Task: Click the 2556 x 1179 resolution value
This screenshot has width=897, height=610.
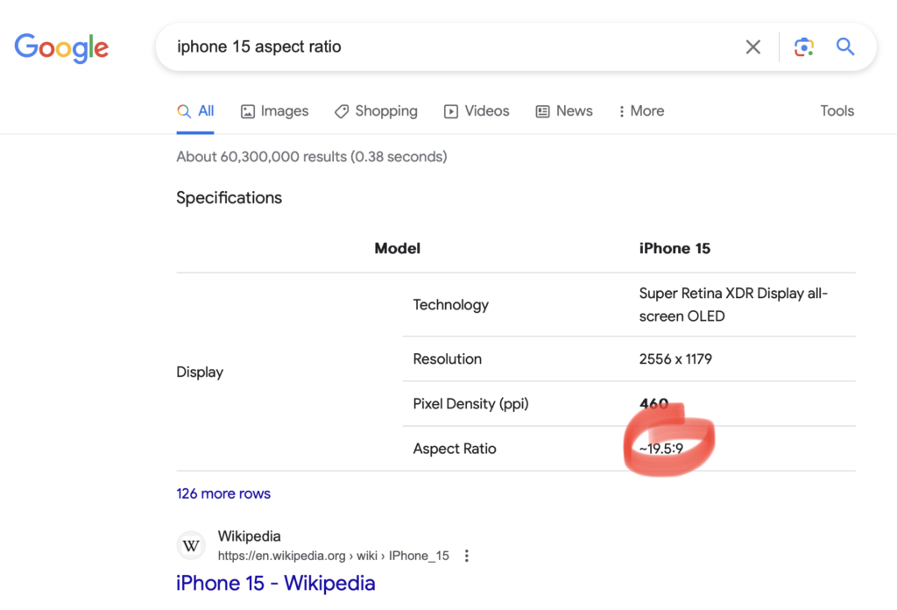Action: 675,359
